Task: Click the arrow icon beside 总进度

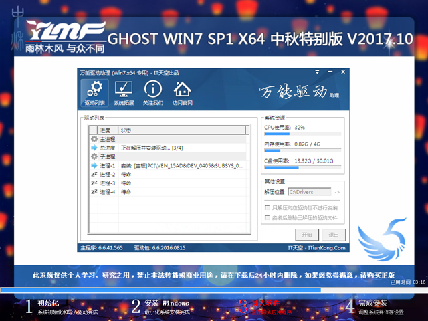Action: 94,148
